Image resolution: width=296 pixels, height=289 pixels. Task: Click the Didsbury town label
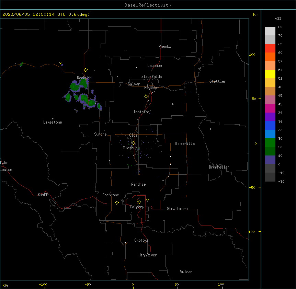coord(132,148)
